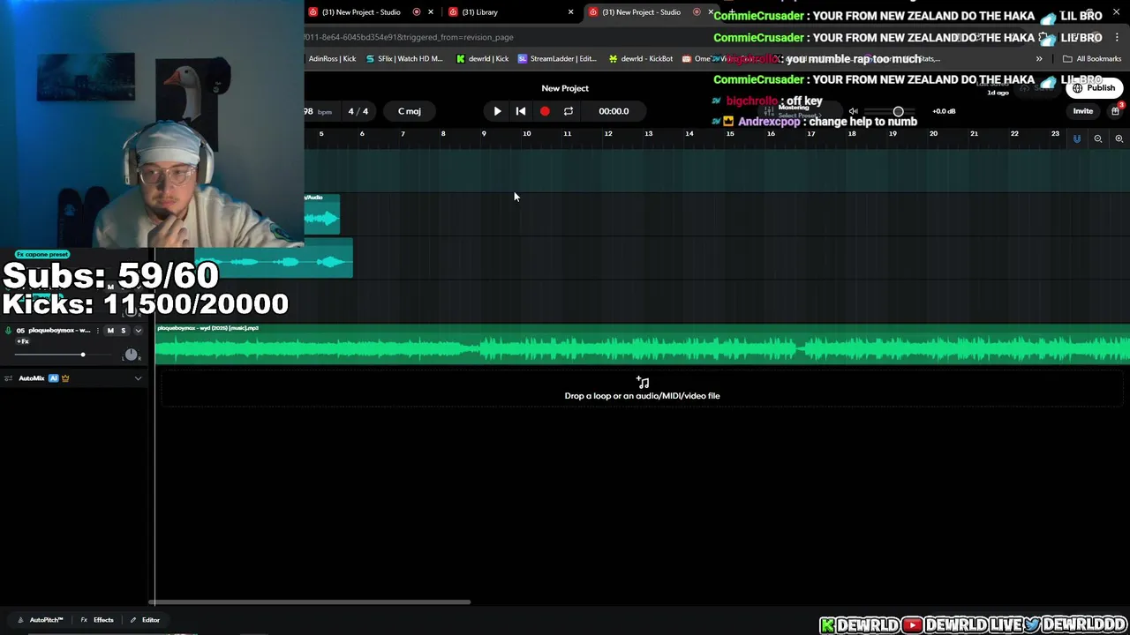The image size is (1130, 635).
Task: Click the browser address bar URL
Action: click(409, 37)
